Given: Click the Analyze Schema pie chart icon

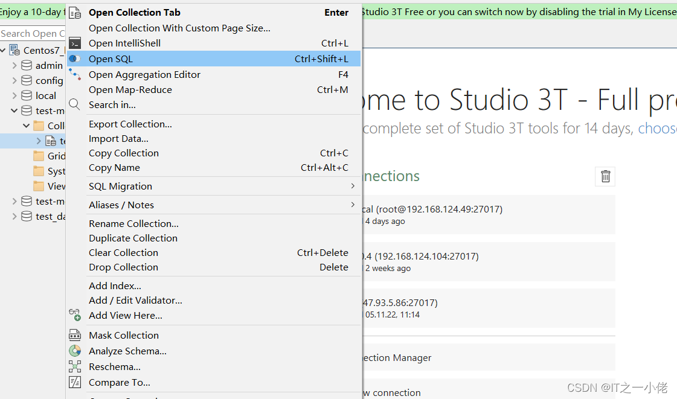Looking at the screenshot, I should coord(75,351).
